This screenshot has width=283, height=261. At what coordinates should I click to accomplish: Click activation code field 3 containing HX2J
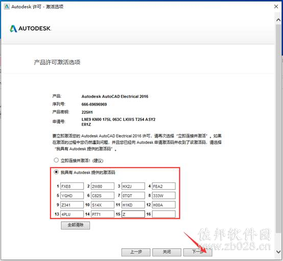pos(133,186)
